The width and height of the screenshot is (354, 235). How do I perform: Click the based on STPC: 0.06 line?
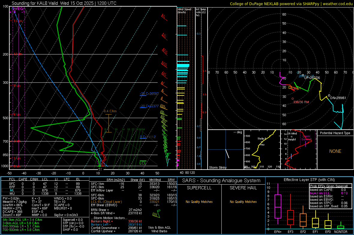(329, 203)
